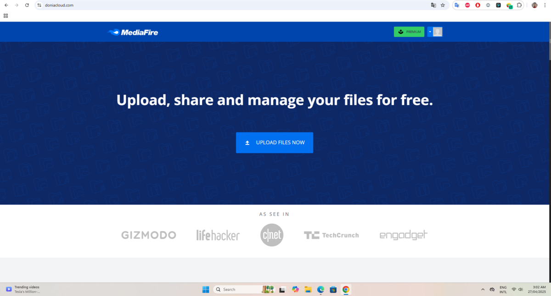Open the Google Translate extension
Image resolution: width=551 pixels, height=296 pixels.
click(x=457, y=5)
